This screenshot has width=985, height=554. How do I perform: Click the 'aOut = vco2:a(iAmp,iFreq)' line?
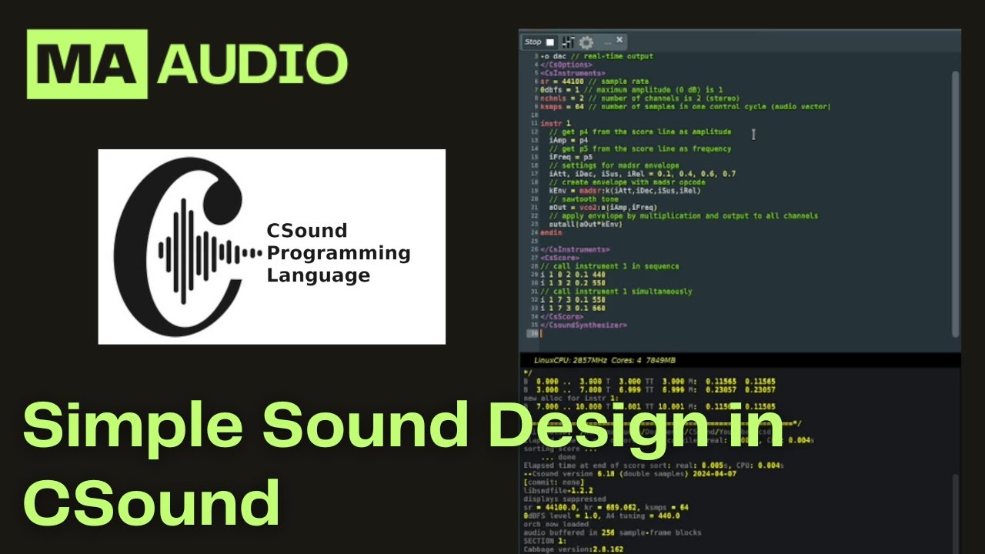tap(603, 207)
